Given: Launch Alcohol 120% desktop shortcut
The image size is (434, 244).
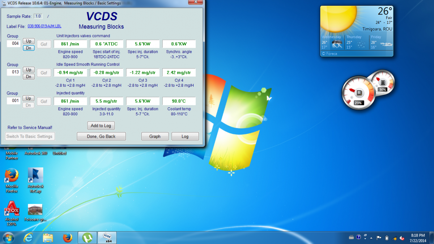Looking at the screenshot, I should (x=12, y=213).
